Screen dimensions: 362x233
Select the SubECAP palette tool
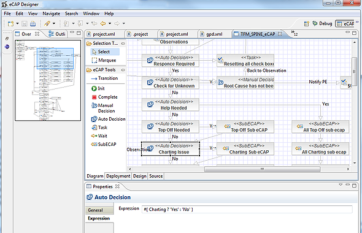pyautogui.click(x=104, y=145)
